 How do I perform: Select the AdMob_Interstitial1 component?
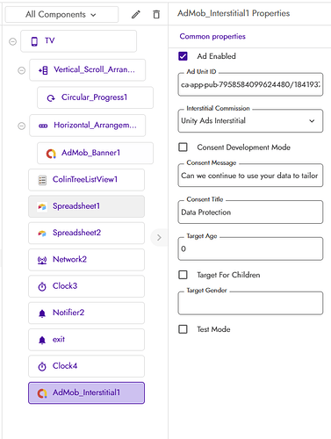(x=86, y=393)
